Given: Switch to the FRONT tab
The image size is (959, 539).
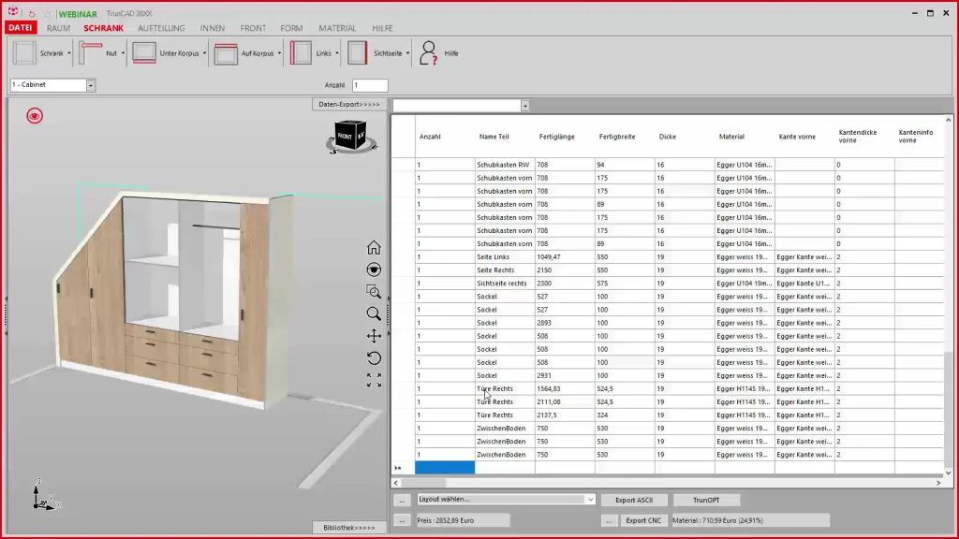Looking at the screenshot, I should tap(253, 28).
